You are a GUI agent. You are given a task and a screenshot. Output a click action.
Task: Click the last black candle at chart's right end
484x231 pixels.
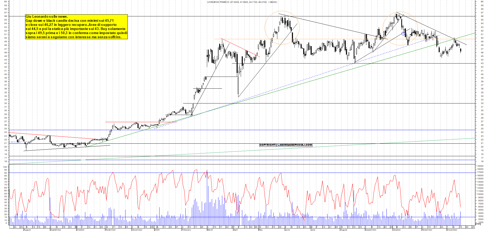point(461,50)
